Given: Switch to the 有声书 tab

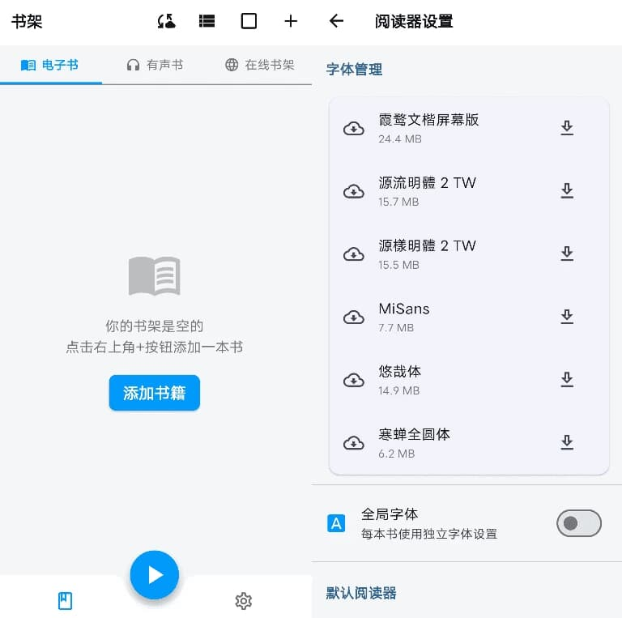Looking at the screenshot, I should point(155,65).
